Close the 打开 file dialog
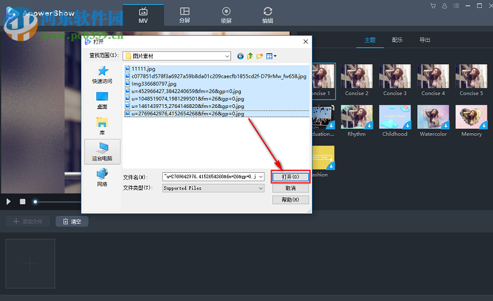The height and width of the screenshot is (301, 493). click(306, 41)
